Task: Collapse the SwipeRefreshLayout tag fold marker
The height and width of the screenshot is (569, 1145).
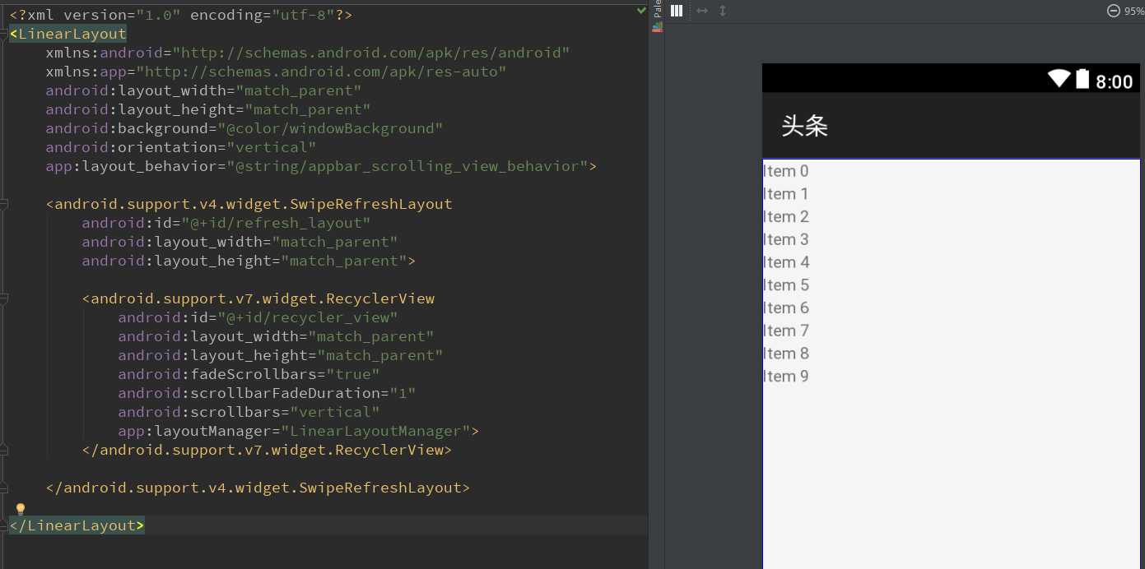Action: tap(4, 204)
